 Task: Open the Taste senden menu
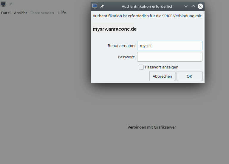coord(42,13)
